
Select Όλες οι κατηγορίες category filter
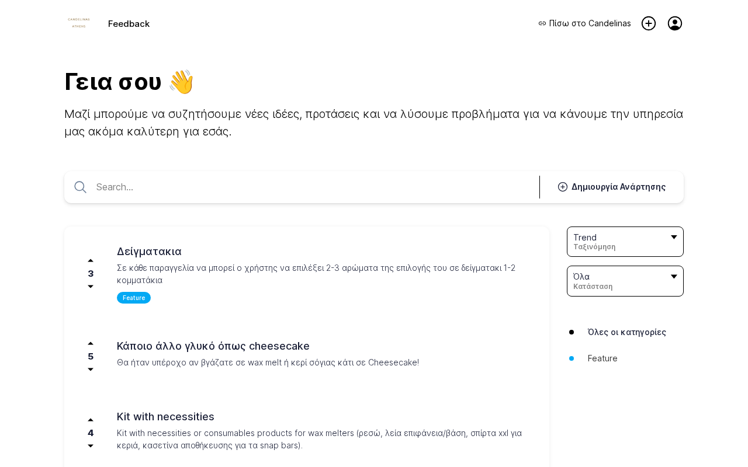tap(626, 332)
